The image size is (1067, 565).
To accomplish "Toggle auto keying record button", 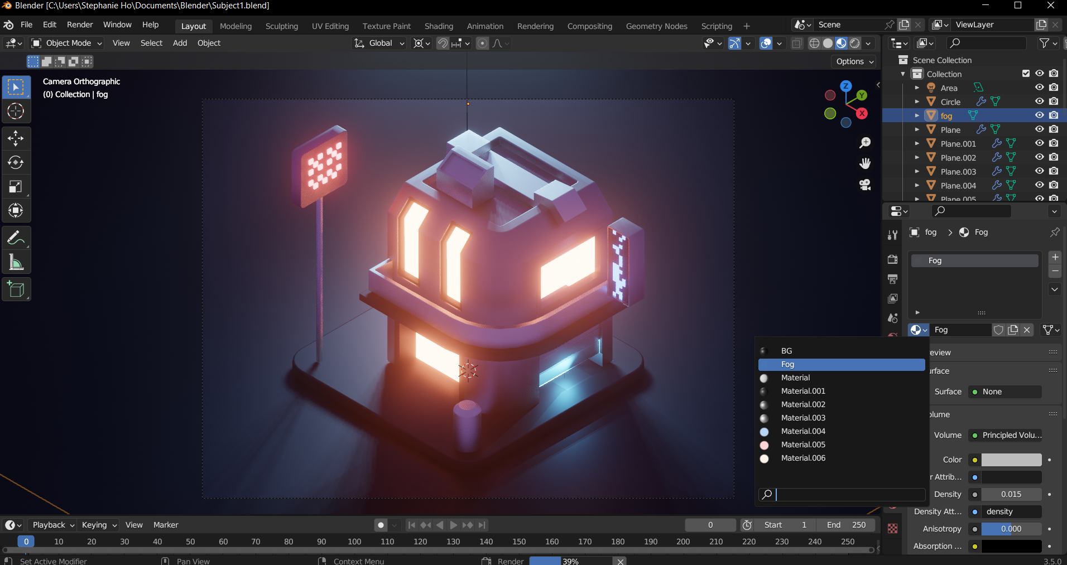I will (x=381, y=525).
